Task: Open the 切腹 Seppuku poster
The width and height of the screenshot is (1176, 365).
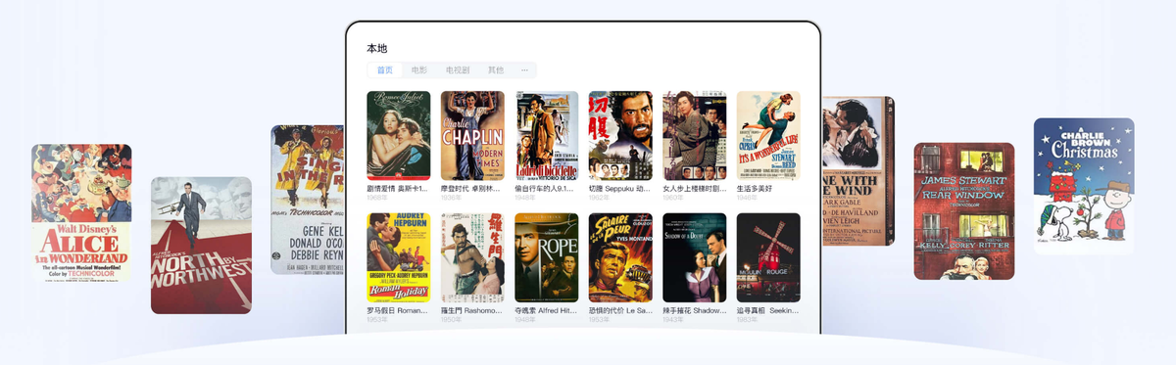Action: [620, 135]
